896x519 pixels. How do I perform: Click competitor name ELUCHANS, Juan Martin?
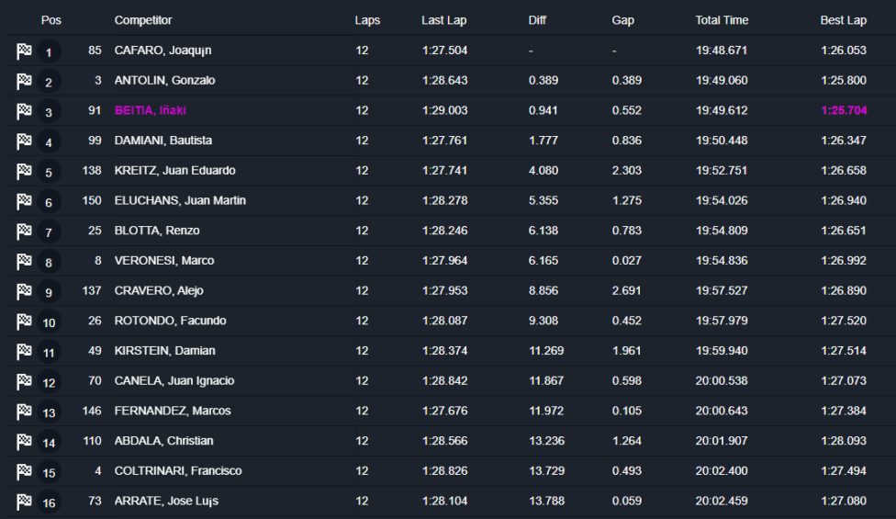tap(180, 200)
